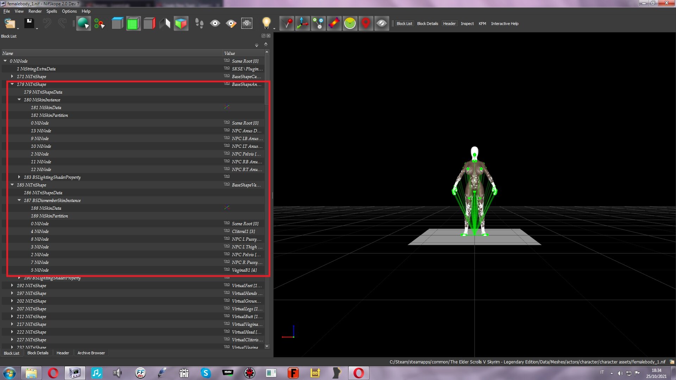Toggle the Interactive Help toolbar button
Viewport: 676px width, 380px height.
click(505, 24)
